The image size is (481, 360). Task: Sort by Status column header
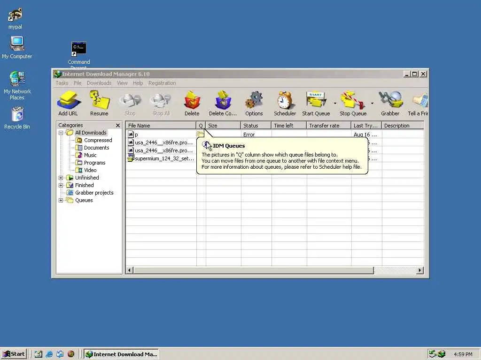256,126
